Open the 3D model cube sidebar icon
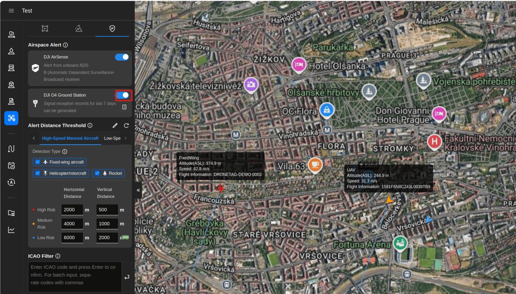 11,85
